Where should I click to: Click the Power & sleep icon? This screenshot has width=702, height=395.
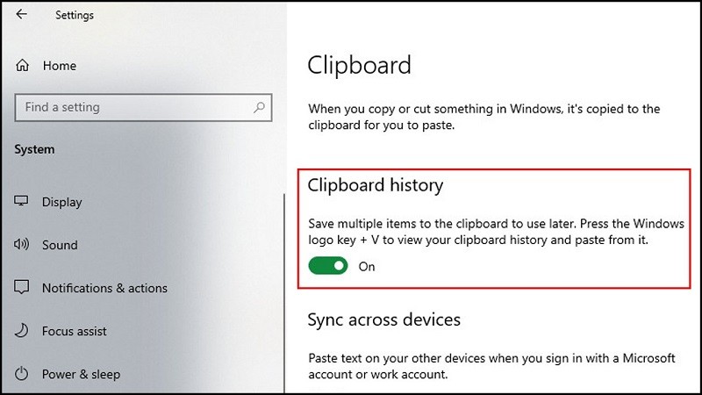point(22,374)
